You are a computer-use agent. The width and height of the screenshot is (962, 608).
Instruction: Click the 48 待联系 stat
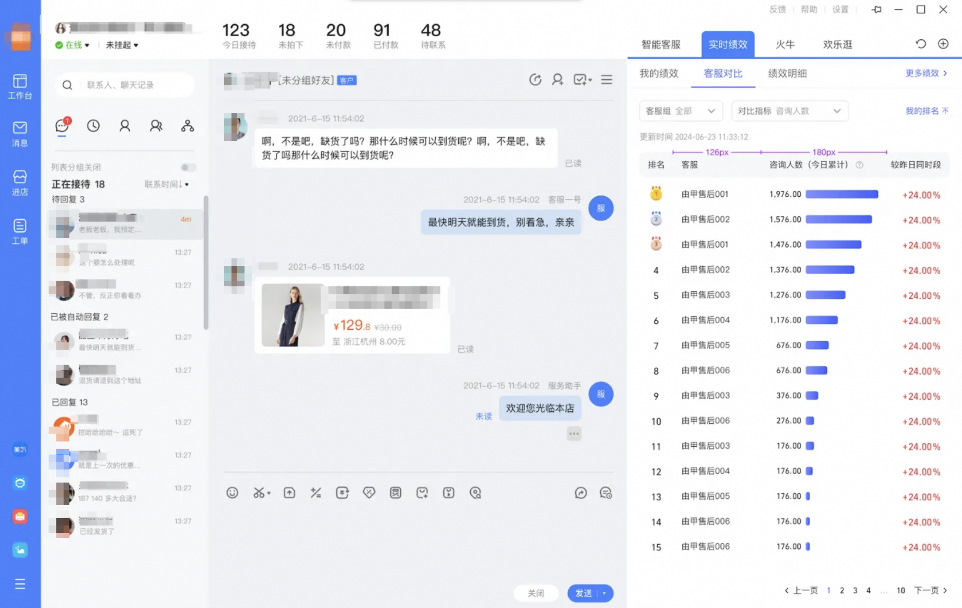(x=433, y=35)
